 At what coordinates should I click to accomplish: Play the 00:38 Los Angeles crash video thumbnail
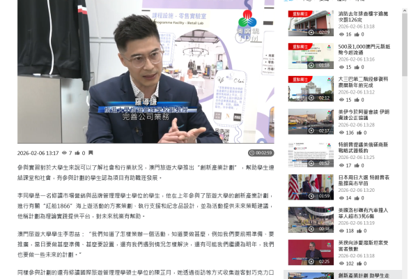[x=311, y=220]
